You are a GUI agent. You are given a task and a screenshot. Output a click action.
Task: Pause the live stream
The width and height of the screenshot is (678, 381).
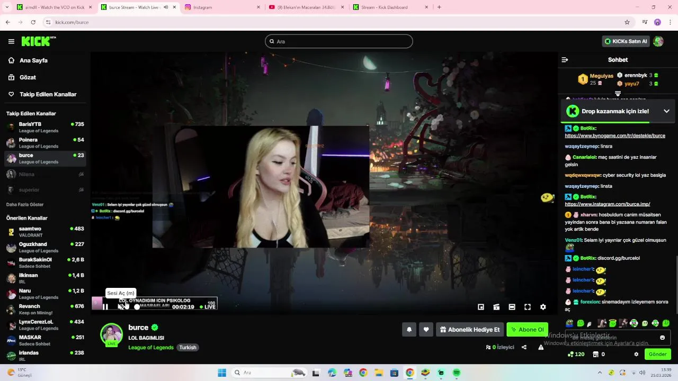[105, 307]
